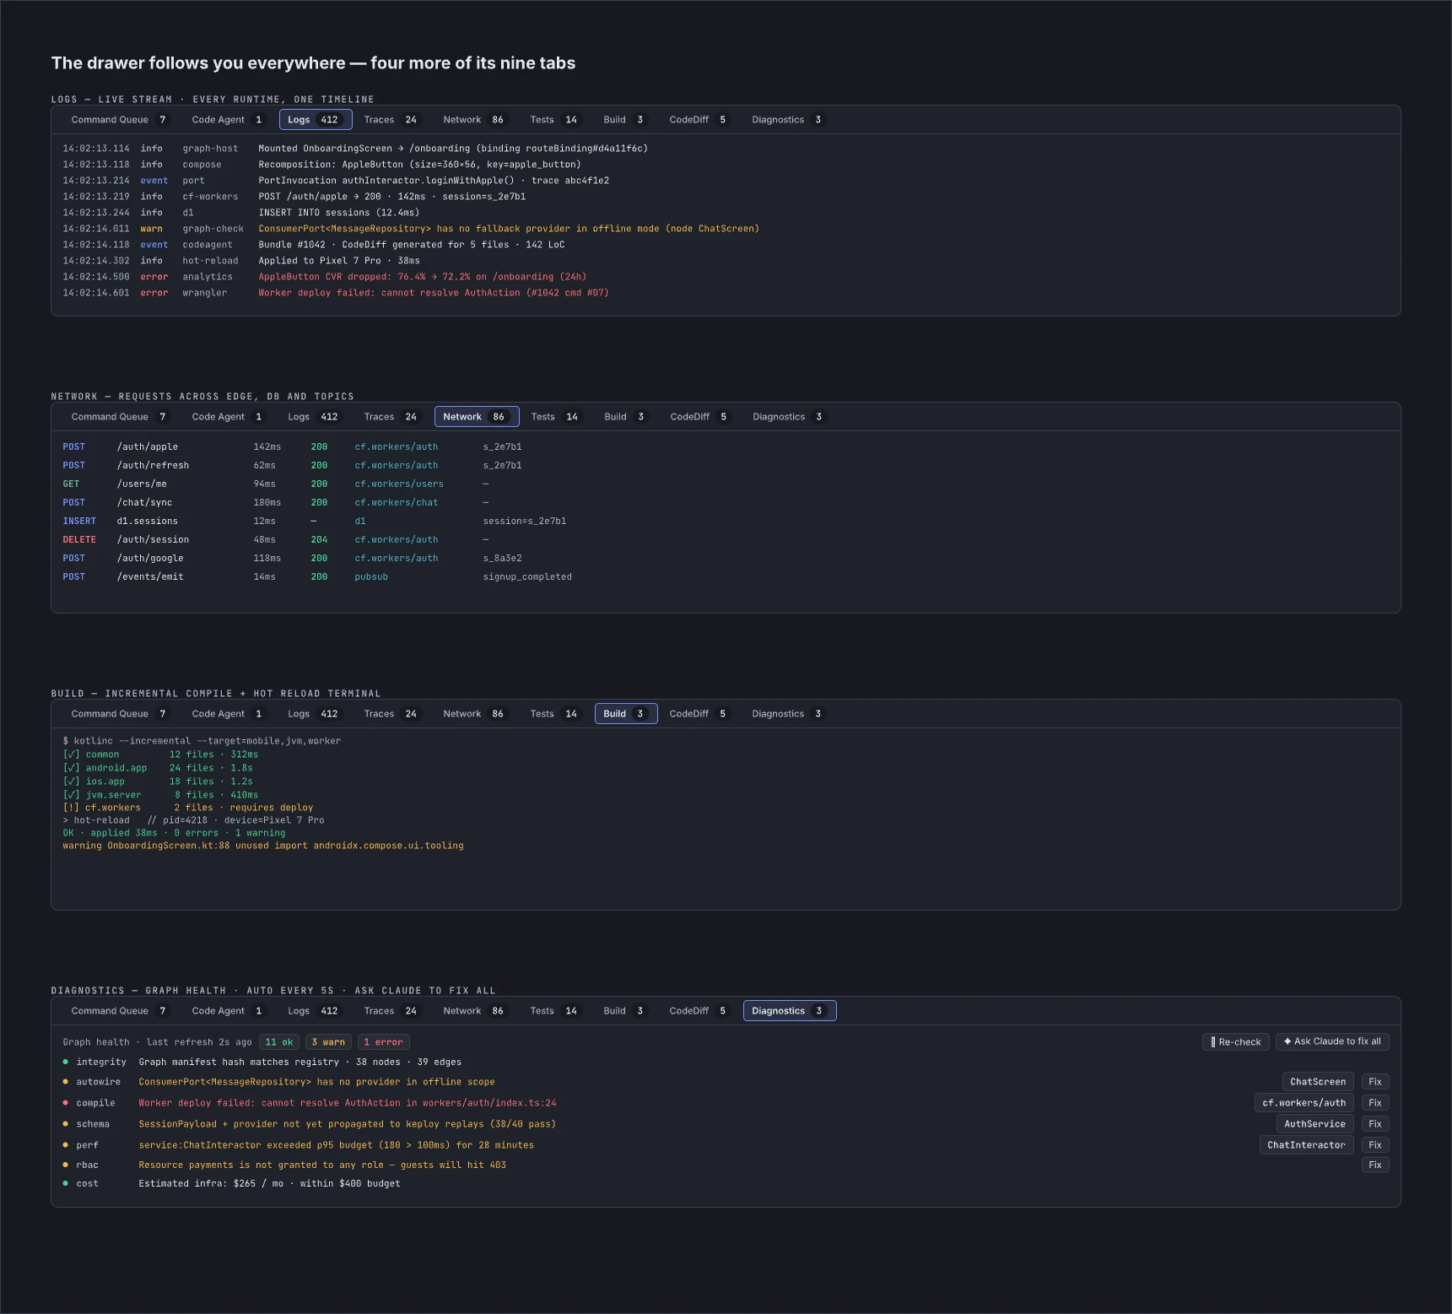
Task: Click the orange status dot beside rbac
Action: pos(66,1165)
